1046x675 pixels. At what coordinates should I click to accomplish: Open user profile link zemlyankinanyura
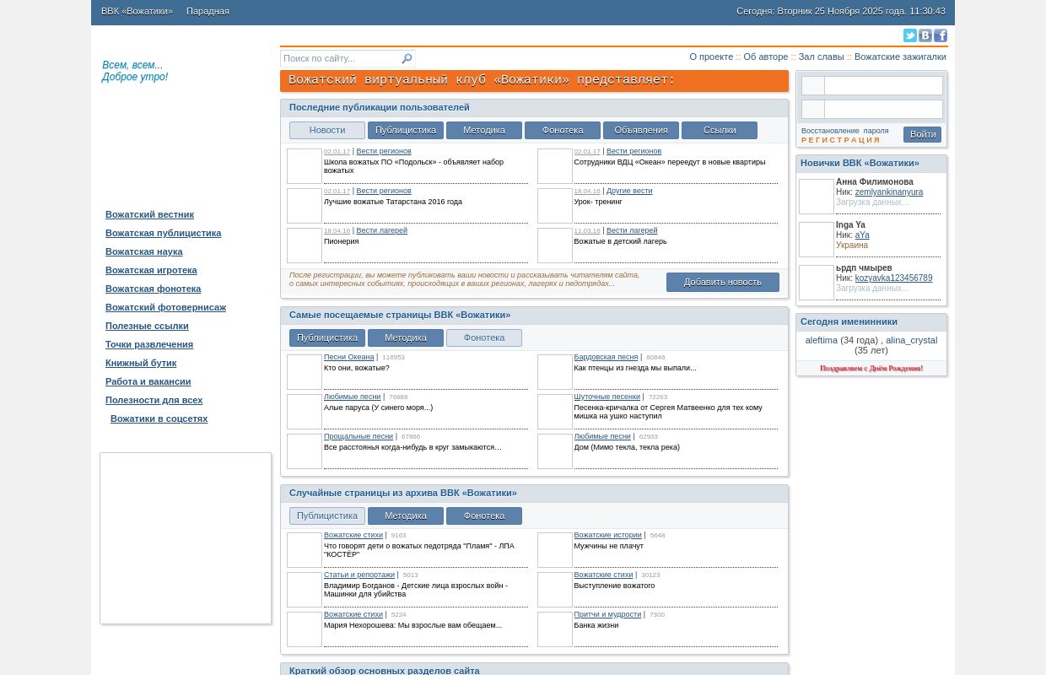888,192
